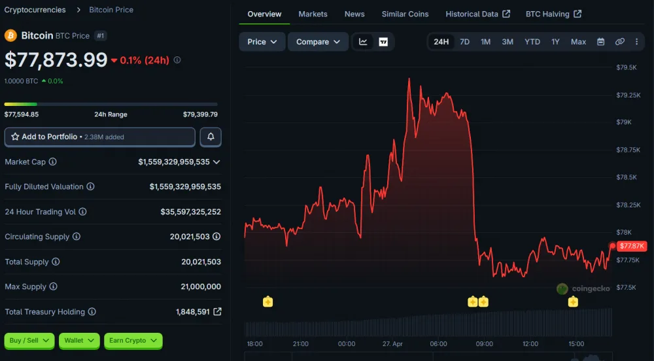Switch to TradingView chart icon
Screen dimensions: 654x361
pyautogui.click(x=383, y=42)
